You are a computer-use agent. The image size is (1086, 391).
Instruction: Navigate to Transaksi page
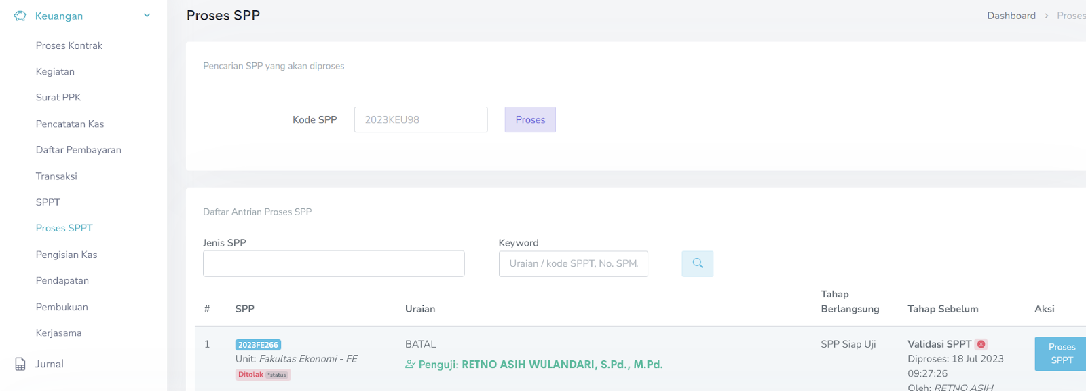point(56,176)
